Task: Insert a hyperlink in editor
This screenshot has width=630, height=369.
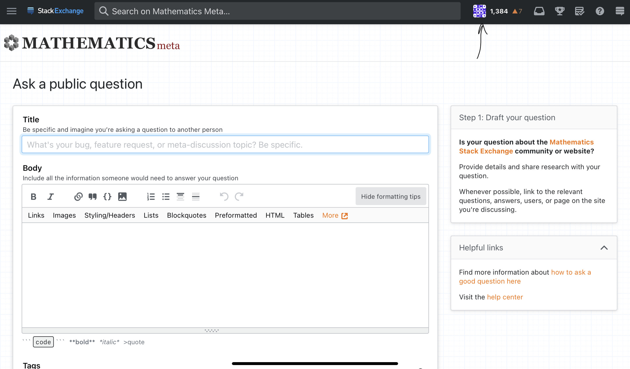Action: pos(78,197)
